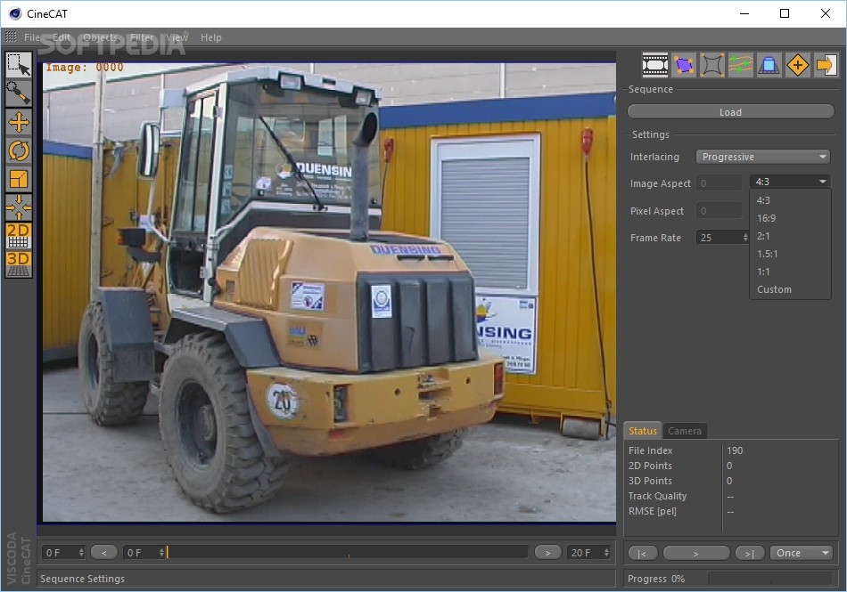
Task: Open the blue camera solve panel
Action: (x=769, y=65)
